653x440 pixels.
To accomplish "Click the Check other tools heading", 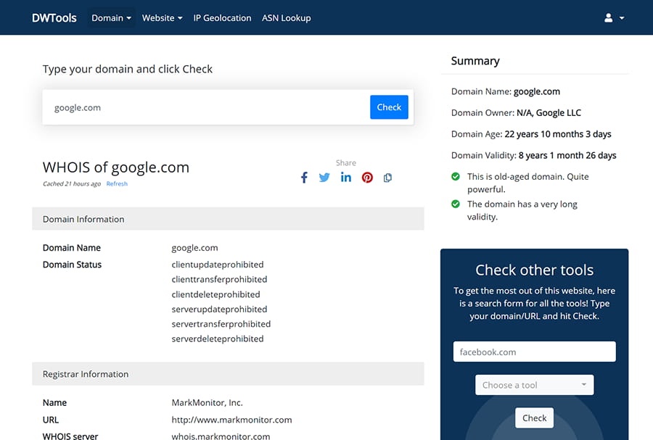I will (534, 270).
